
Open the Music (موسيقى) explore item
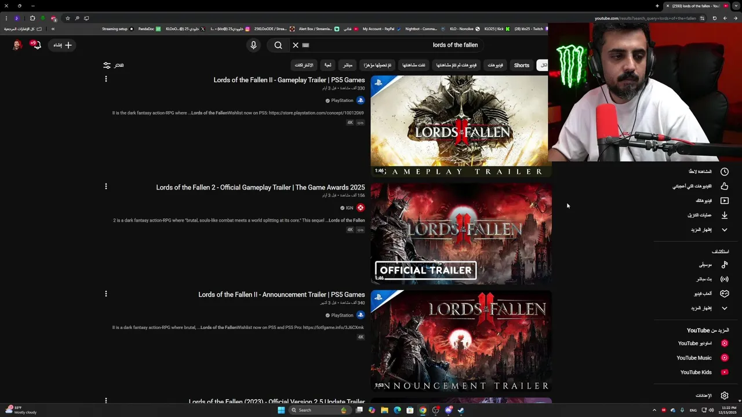pyautogui.click(x=714, y=265)
